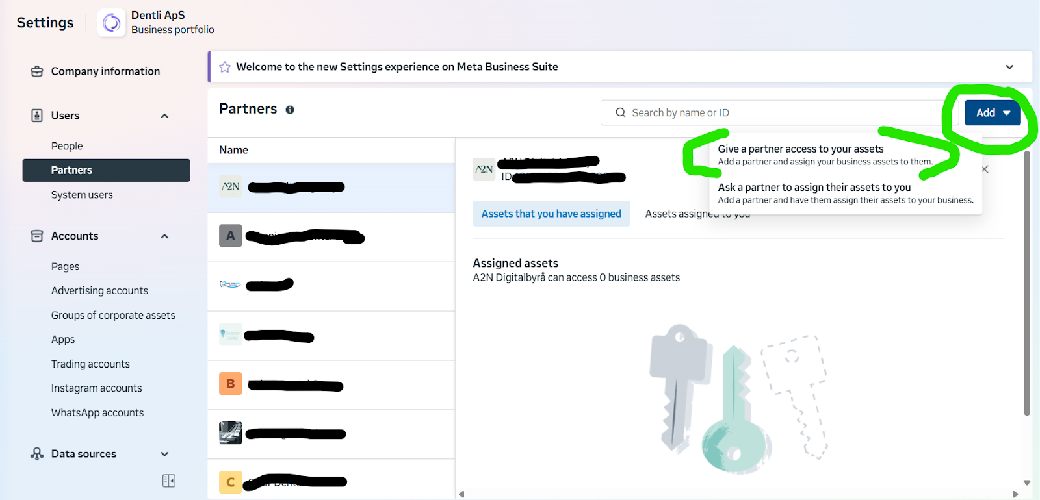Open Groups of corporate assets
The width and height of the screenshot is (1040, 500).
[x=113, y=315]
